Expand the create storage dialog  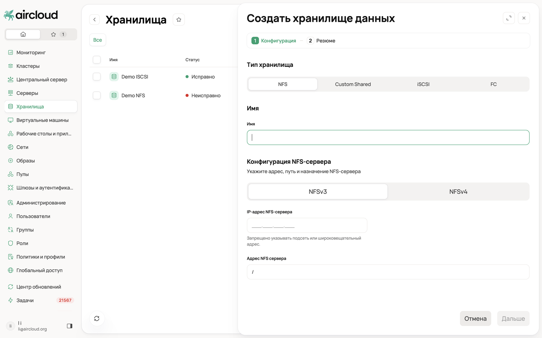tap(509, 18)
